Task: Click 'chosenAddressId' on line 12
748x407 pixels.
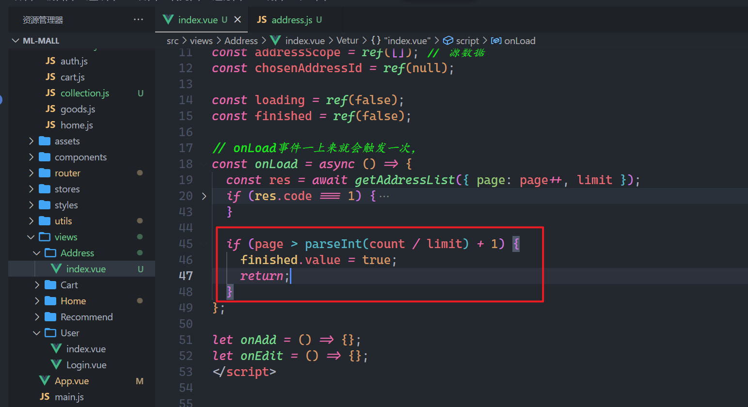Action: (308, 68)
